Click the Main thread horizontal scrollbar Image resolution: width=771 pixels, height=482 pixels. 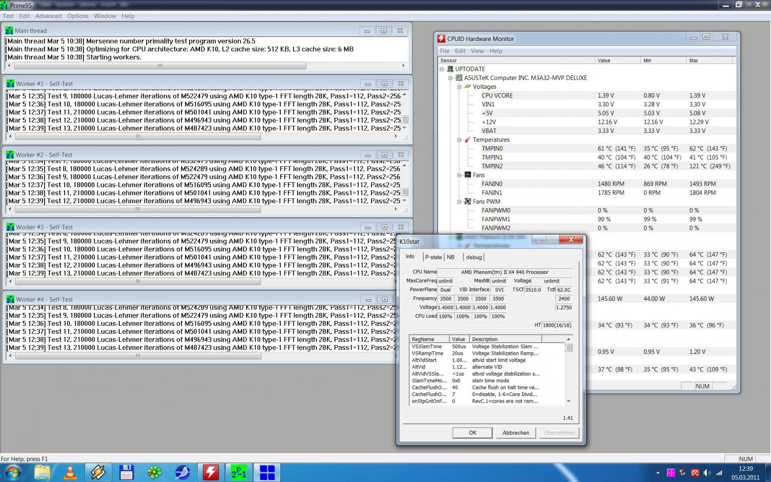click(x=160, y=66)
